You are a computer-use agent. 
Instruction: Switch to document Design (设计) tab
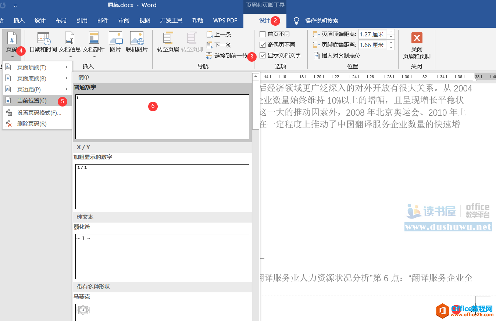click(x=40, y=21)
